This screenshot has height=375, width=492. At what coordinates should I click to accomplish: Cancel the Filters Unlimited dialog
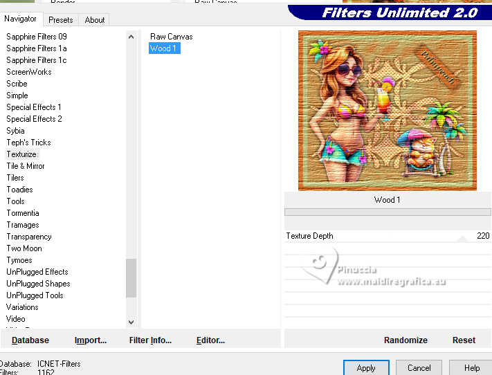click(419, 368)
